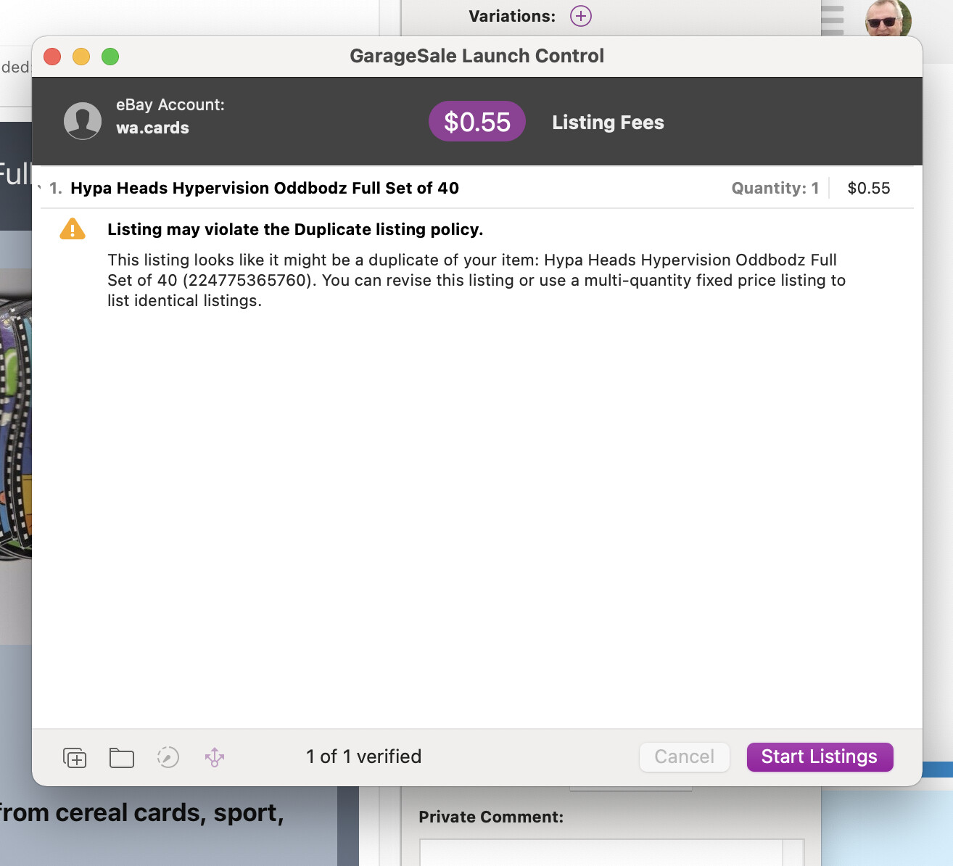Click the duplicate listing policy warning heading
The width and height of the screenshot is (953, 866).
[x=295, y=229]
